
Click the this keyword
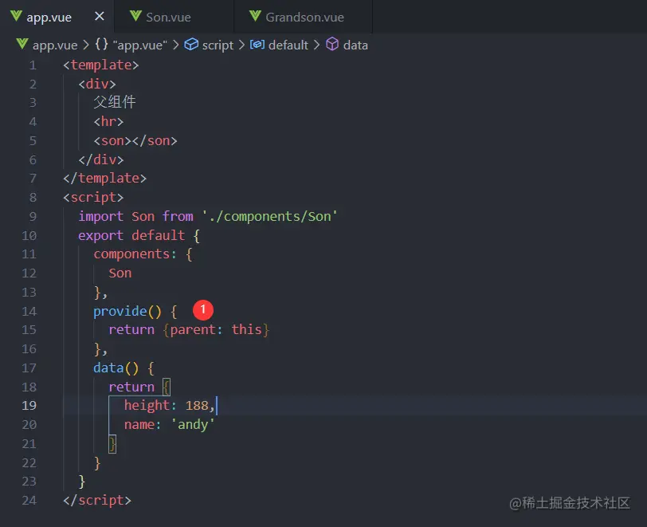(x=246, y=330)
